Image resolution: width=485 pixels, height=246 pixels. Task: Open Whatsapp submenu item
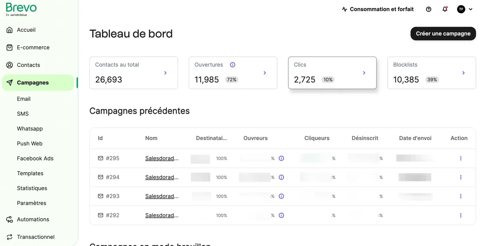point(30,128)
